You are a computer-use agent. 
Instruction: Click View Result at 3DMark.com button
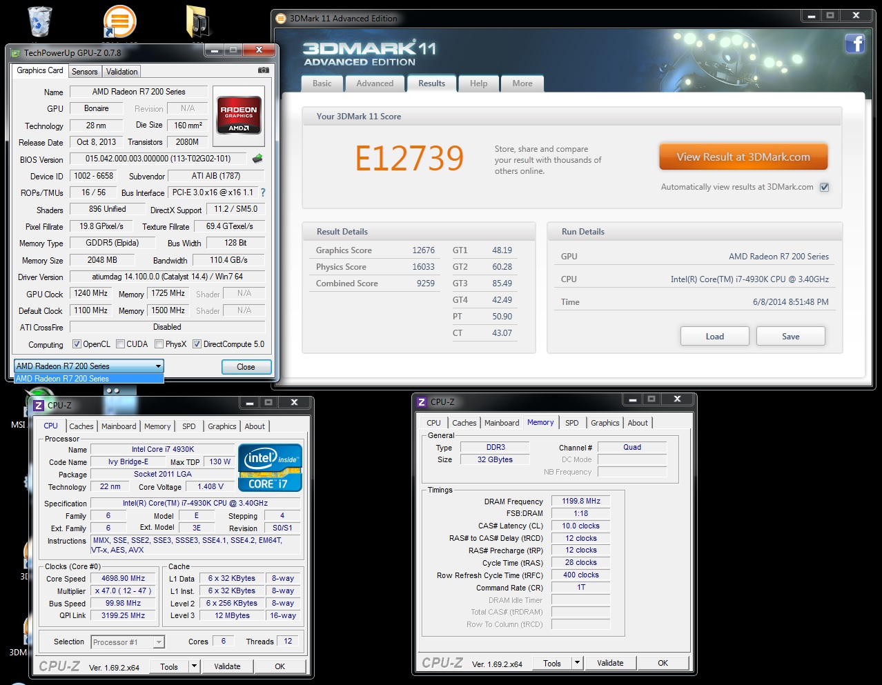(743, 157)
